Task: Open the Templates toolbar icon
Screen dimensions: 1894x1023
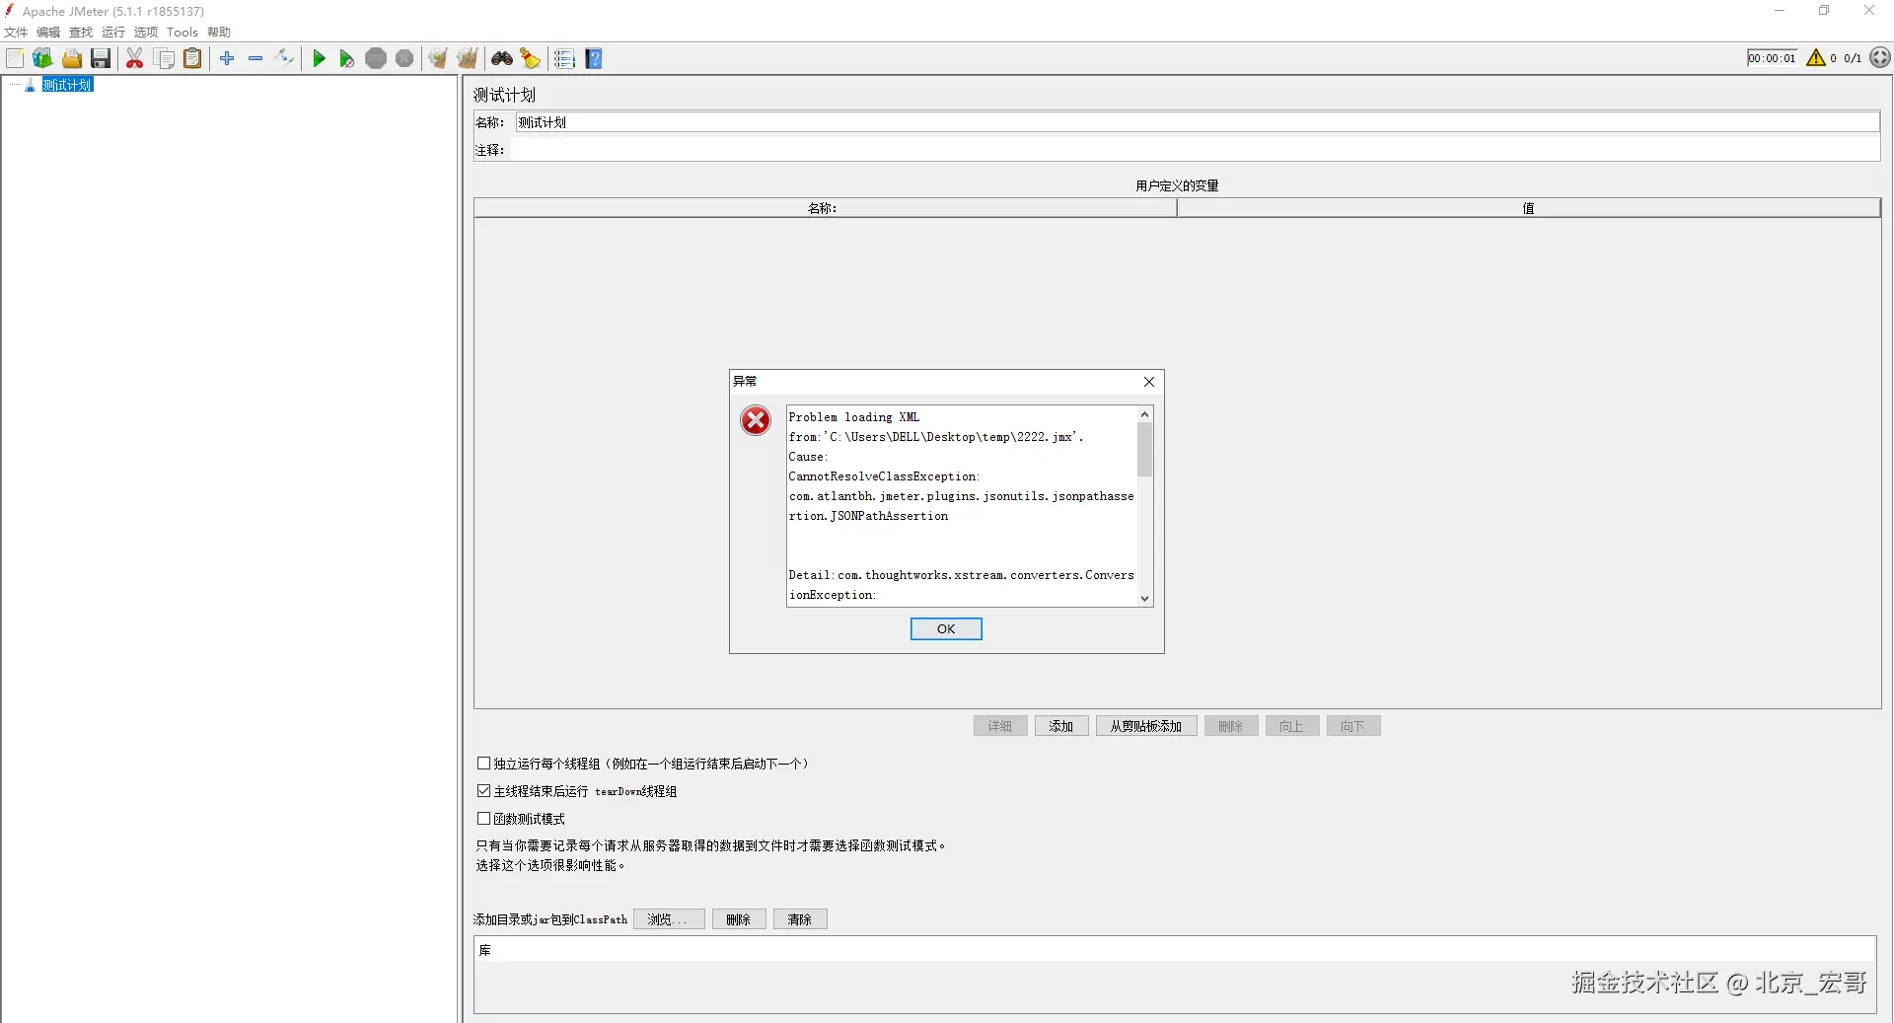Action: 42,59
